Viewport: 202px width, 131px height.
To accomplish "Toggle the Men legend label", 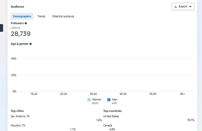I will [115, 100].
